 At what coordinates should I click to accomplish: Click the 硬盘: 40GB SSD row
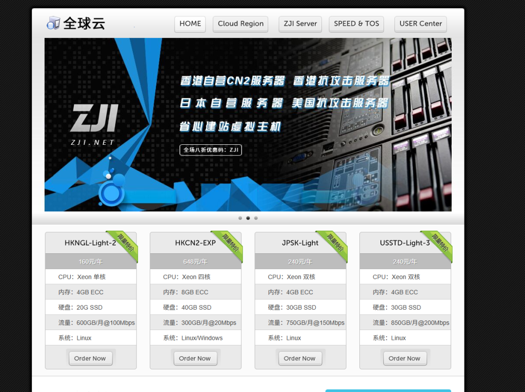[x=195, y=308]
